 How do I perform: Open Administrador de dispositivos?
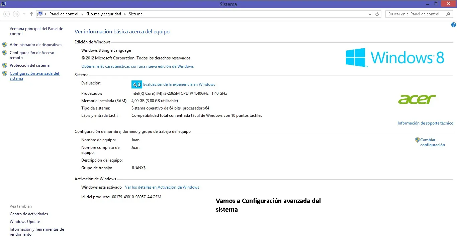[x=36, y=44]
